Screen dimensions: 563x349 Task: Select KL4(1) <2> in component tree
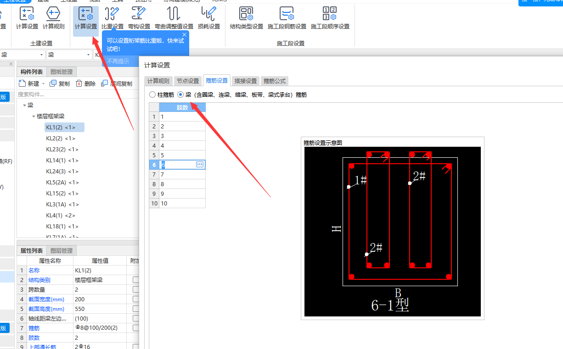point(61,215)
